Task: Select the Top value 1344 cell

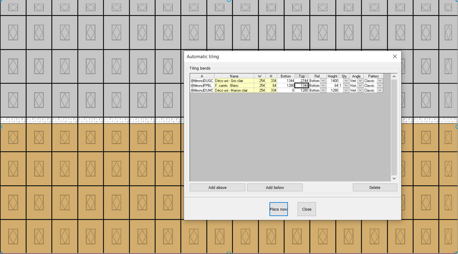Action: (x=302, y=86)
